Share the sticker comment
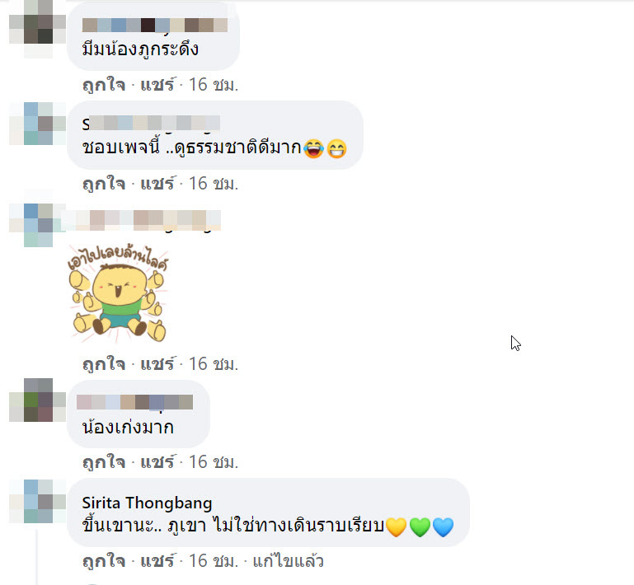This screenshot has height=585, width=634. coord(157,364)
